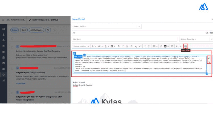
Task: Click the Insert HTML toolbar icon
Action: point(186,46)
